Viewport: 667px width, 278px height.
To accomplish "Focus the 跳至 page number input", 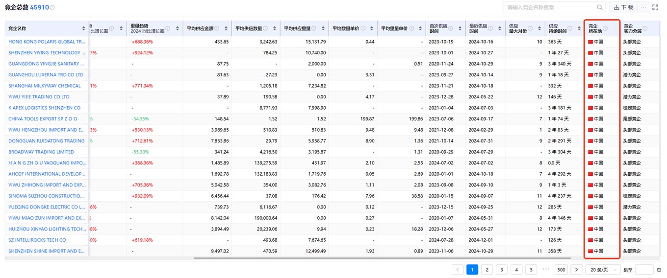I will [x=644, y=269].
